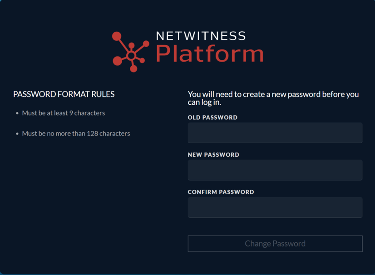Click the red NetWitness network logo icon
The width and height of the screenshot is (375, 275).
coord(131,52)
